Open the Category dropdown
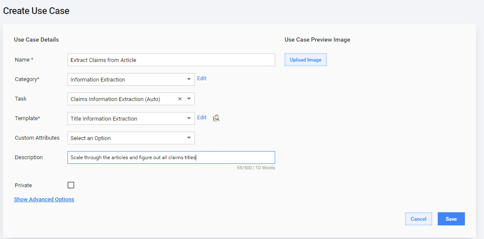484x239 pixels. click(131, 79)
